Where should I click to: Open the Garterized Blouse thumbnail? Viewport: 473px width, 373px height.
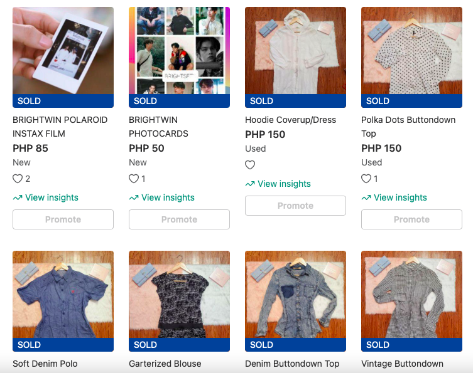click(x=179, y=295)
